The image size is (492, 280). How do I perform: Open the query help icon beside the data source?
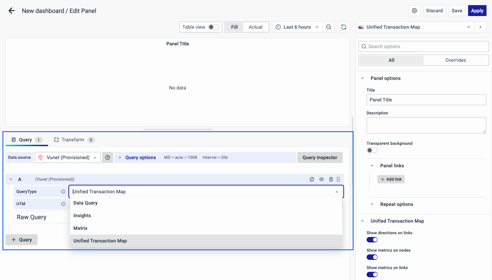pyautogui.click(x=107, y=157)
